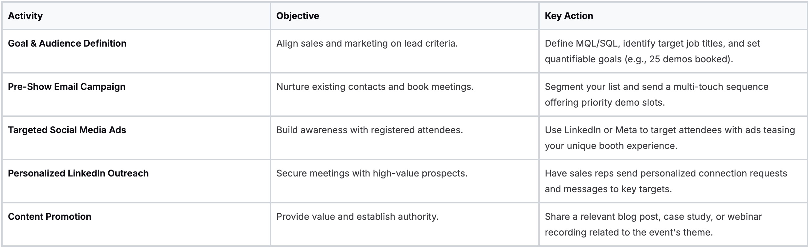Click the 'Use LinkedIn or Meta' key action cell
Image resolution: width=810 pixels, height=248 pixels.
click(673, 138)
